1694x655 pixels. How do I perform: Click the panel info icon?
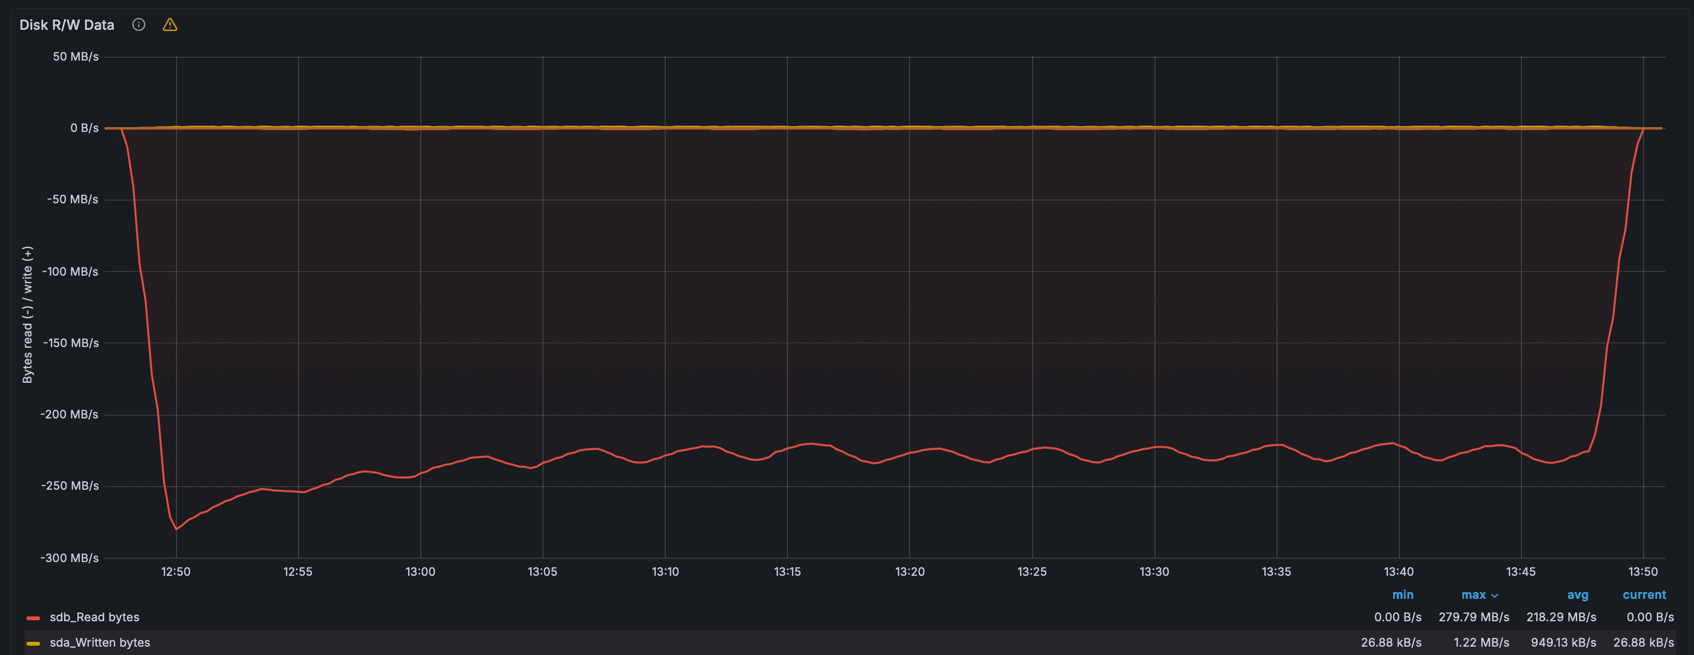pos(139,24)
